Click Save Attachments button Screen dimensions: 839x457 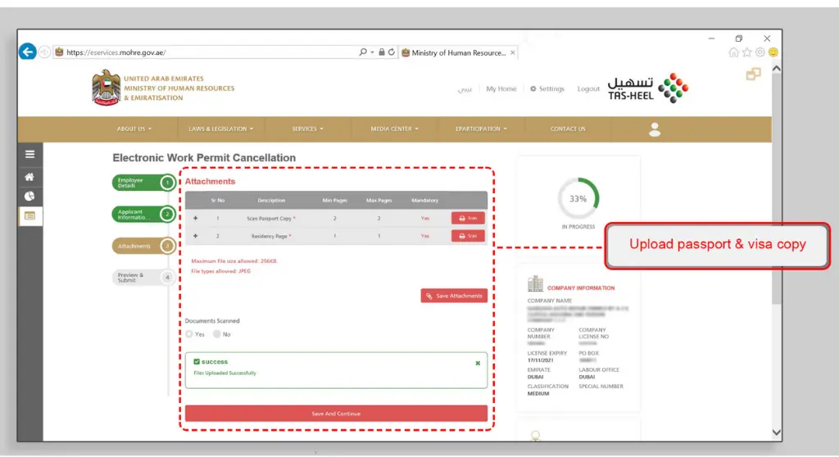(x=454, y=296)
